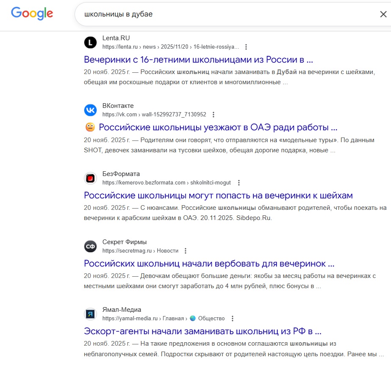Click the snippet mentioning Sibdepo.Ru
The height and width of the screenshot is (374, 391).
pyautogui.click(x=235, y=213)
